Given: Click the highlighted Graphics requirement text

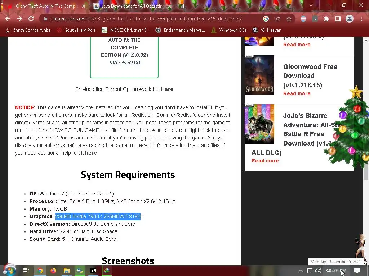Looking at the screenshot, I should (98, 216).
